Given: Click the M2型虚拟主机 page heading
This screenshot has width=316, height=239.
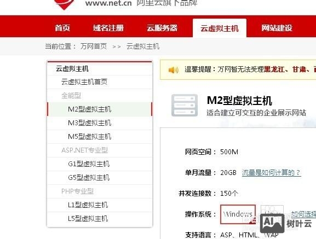Looking at the screenshot, I should click(x=239, y=101).
